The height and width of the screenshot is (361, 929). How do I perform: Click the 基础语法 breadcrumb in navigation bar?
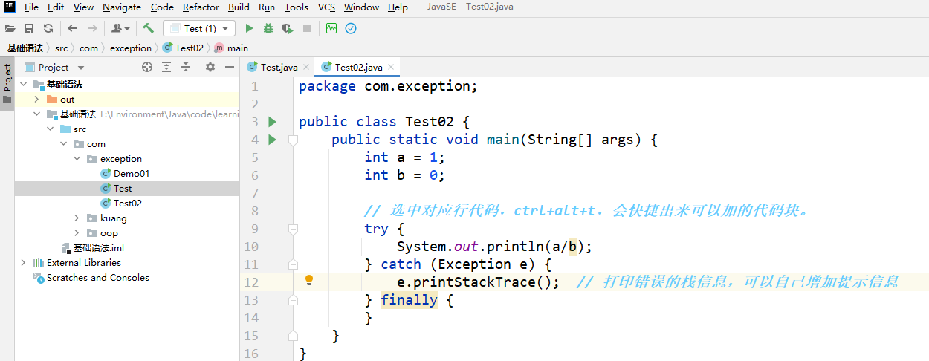25,48
